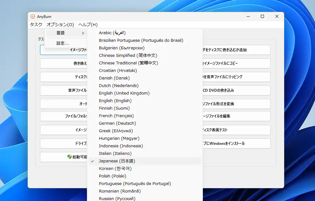
Task: Open the タスク menu
Action: click(x=36, y=24)
